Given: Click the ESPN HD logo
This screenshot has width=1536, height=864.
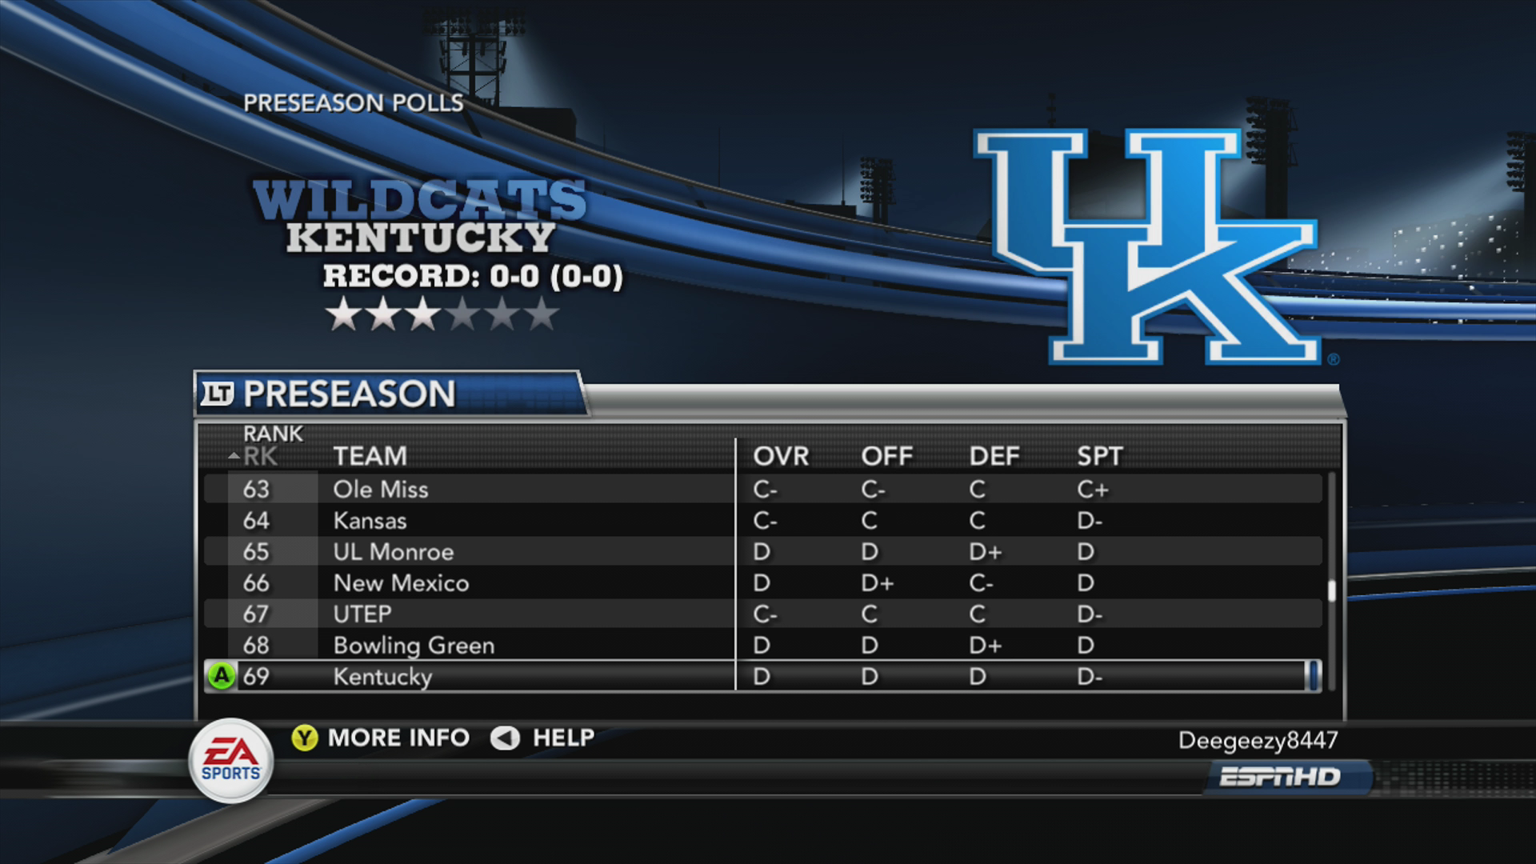Looking at the screenshot, I should (x=1280, y=777).
